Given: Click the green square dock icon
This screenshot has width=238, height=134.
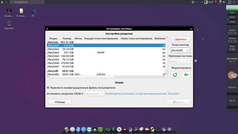Looking at the screenshot, I should tap(100, 130).
